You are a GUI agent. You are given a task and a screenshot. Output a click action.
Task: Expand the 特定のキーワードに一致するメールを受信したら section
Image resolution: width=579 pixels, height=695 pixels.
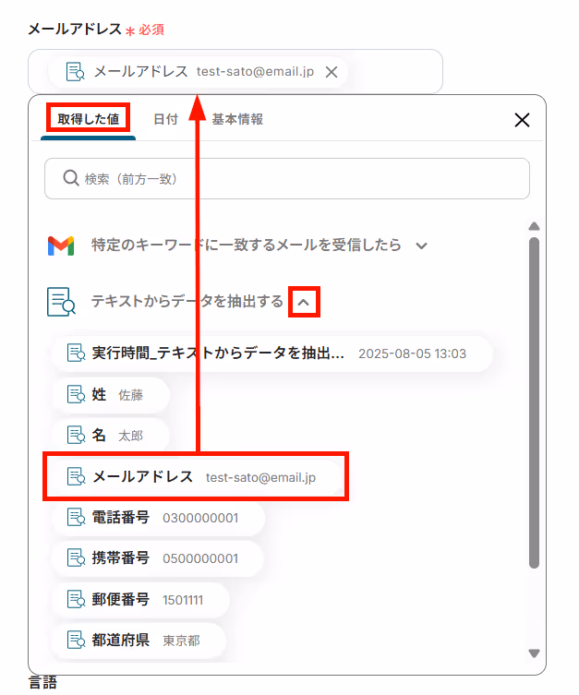pyautogui.click(x=422, y=246)
